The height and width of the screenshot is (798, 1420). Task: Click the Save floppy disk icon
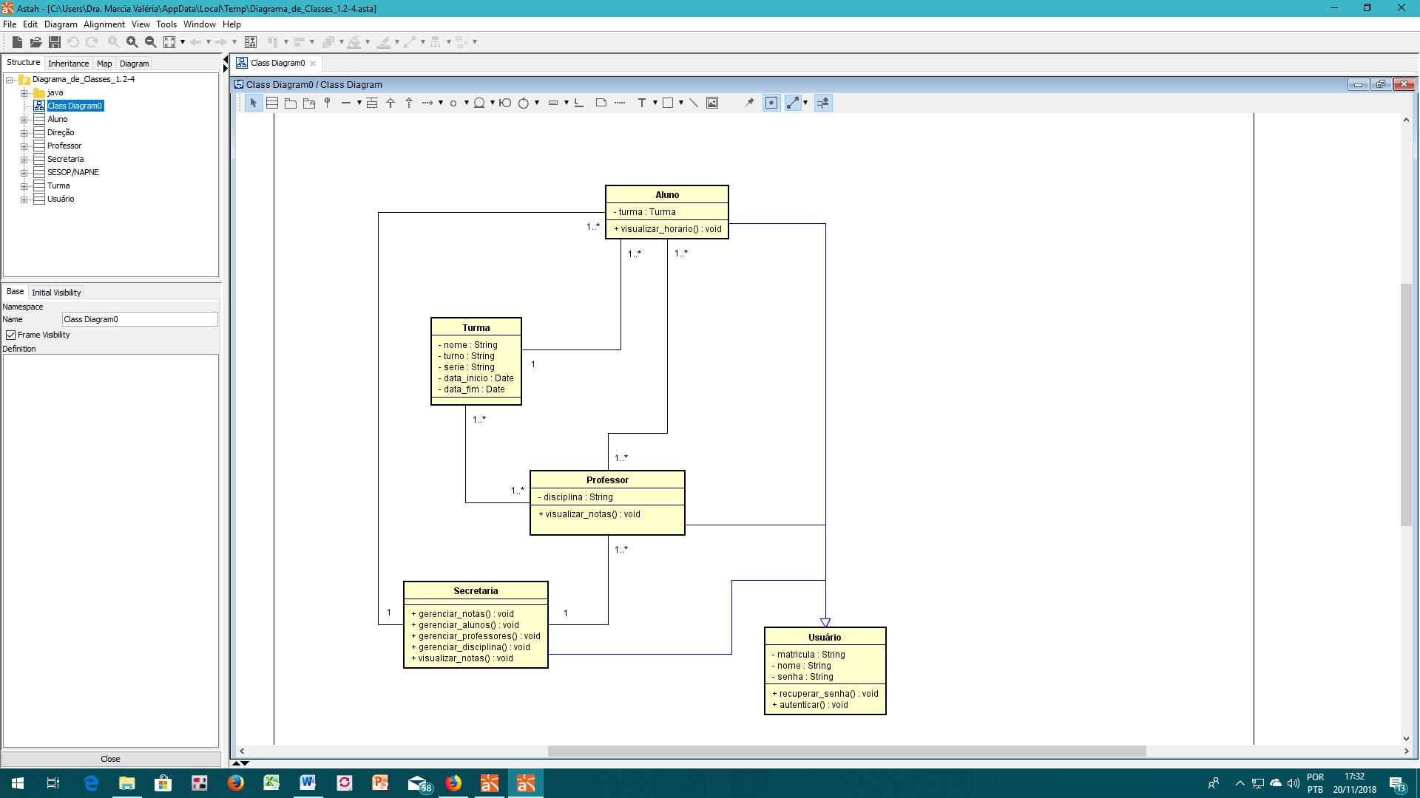pos(55,42)
